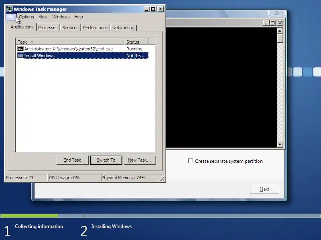Click the Not Responding status cell
321x240 pixels.
tap(135, 56)
